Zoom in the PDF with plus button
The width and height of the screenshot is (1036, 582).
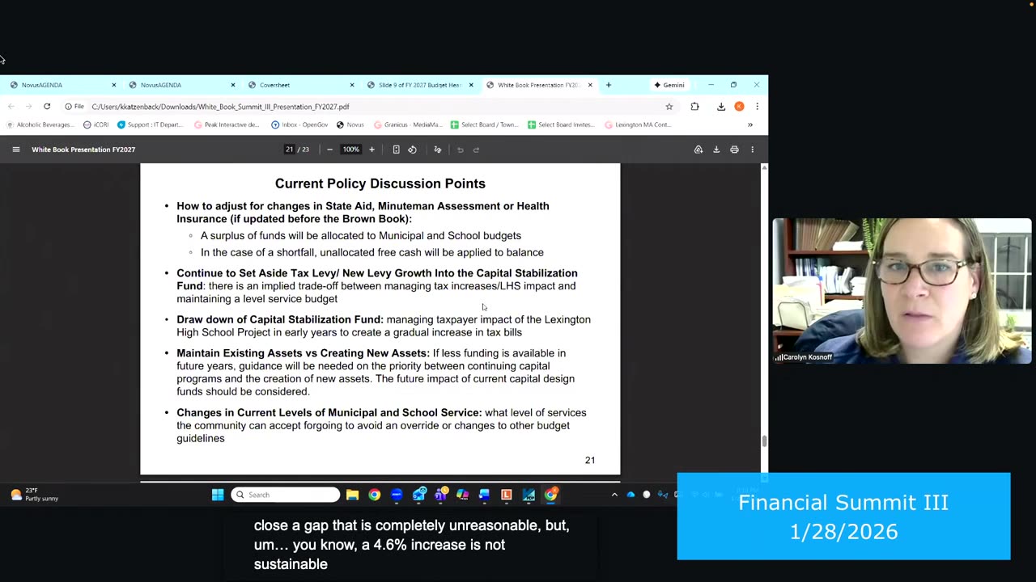[372, 150]
